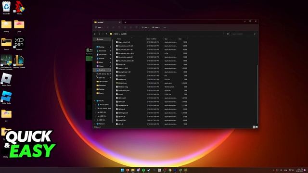The width and height of the screenshot is (308, 173).
Task: Expand the POCO X3 Pro node under This PC
Action: coord(96,105)
